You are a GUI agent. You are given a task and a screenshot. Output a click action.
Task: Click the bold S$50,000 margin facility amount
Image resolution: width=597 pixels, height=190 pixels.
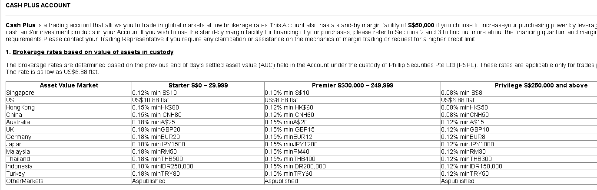click(421, 25)
